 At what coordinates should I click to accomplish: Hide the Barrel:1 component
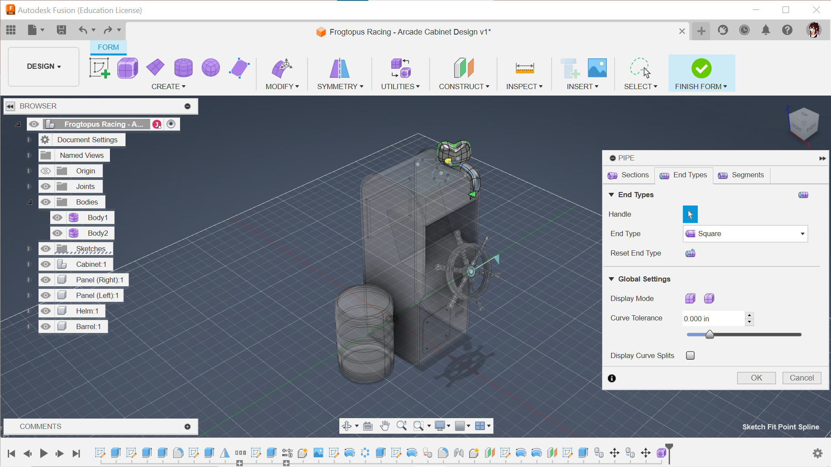pos(45,326)
